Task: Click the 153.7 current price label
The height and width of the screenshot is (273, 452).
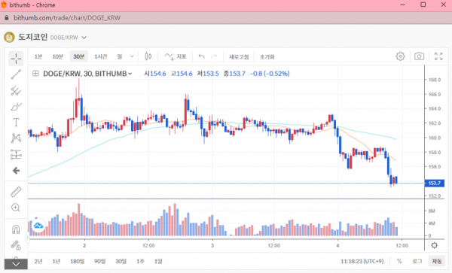Action: (x=435, y=183)
